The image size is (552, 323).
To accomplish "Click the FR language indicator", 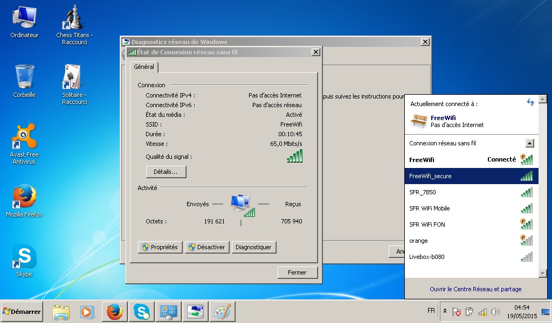I will pos(431,311).
